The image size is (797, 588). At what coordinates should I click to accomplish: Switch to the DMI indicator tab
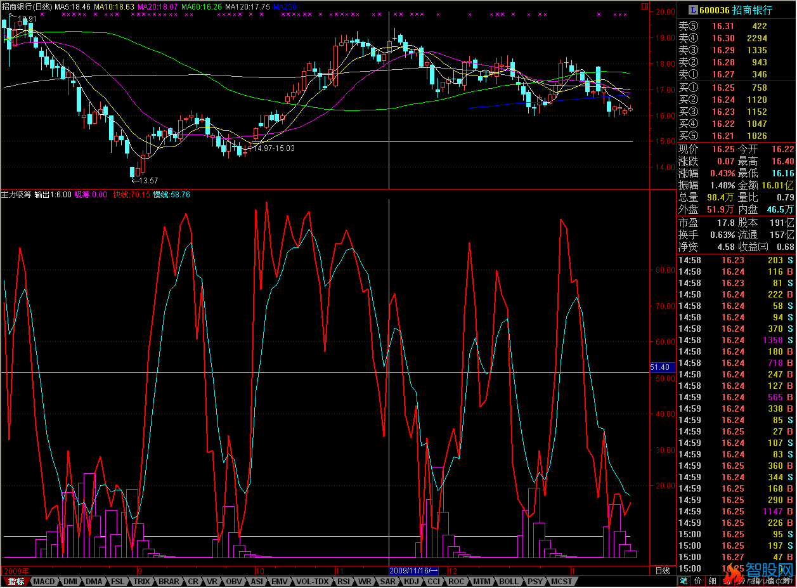(x=70, y=581)
